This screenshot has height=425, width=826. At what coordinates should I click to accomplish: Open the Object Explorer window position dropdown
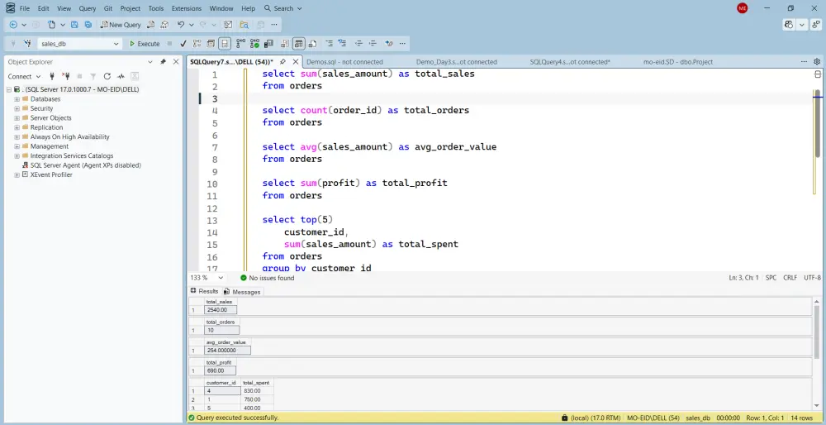tap(150, 62)
